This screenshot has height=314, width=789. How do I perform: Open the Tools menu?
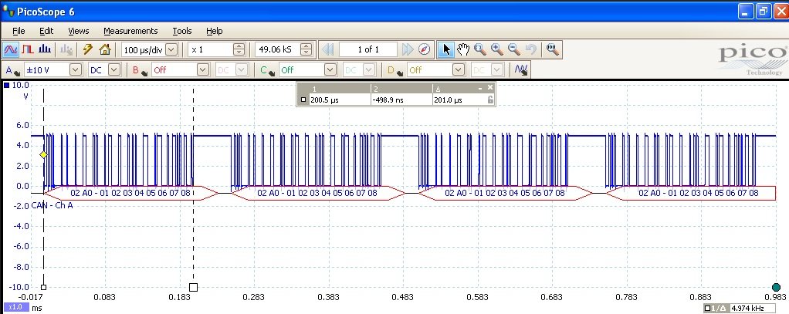click(182, 31)
